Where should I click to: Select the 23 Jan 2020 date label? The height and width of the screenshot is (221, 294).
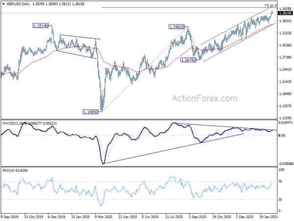(x=80, y=217)
